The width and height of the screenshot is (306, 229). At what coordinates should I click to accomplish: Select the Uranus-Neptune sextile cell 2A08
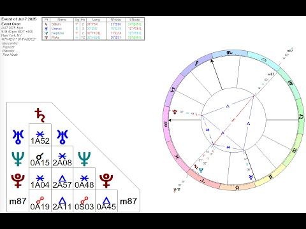(x=62, y=156)
